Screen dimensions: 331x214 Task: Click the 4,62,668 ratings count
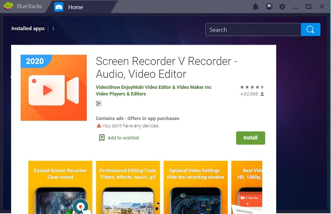coord(249,94)
